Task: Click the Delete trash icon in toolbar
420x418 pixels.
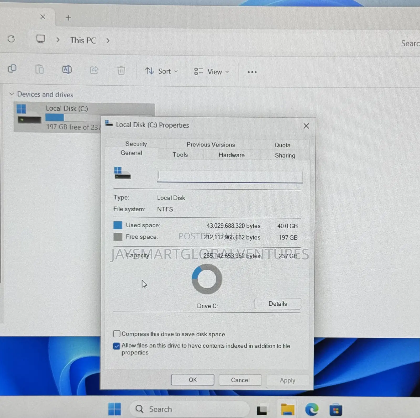Action: coord(121,70)
